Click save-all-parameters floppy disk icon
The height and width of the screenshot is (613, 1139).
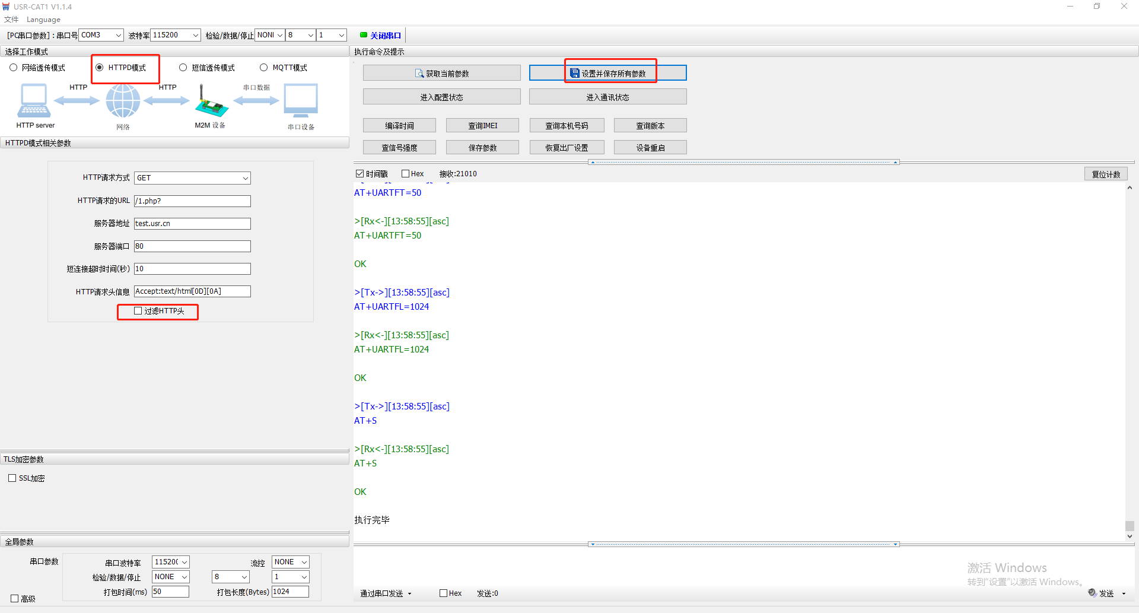(574, 73)
